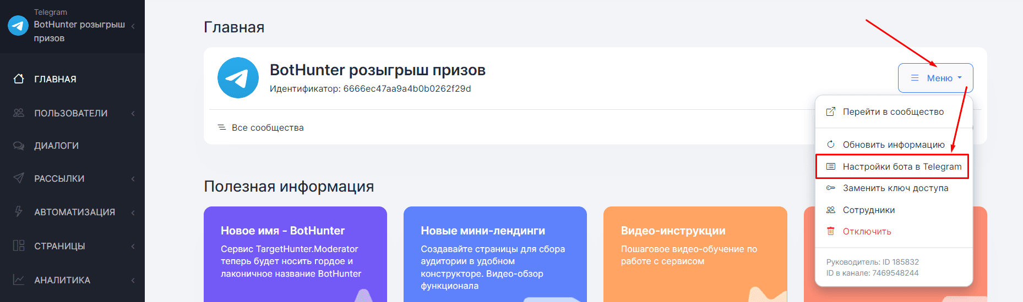Click the Все сообщества link

[268, 127]
